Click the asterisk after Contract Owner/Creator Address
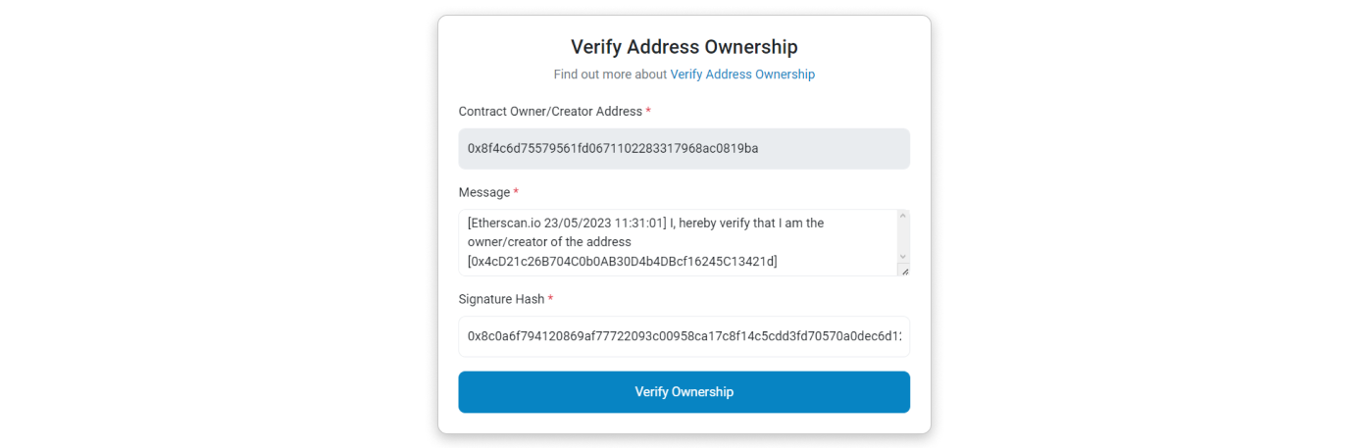 pyautogui.click(x=648, y=112)
